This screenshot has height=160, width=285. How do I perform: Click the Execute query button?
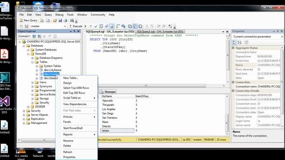(76, 26)
